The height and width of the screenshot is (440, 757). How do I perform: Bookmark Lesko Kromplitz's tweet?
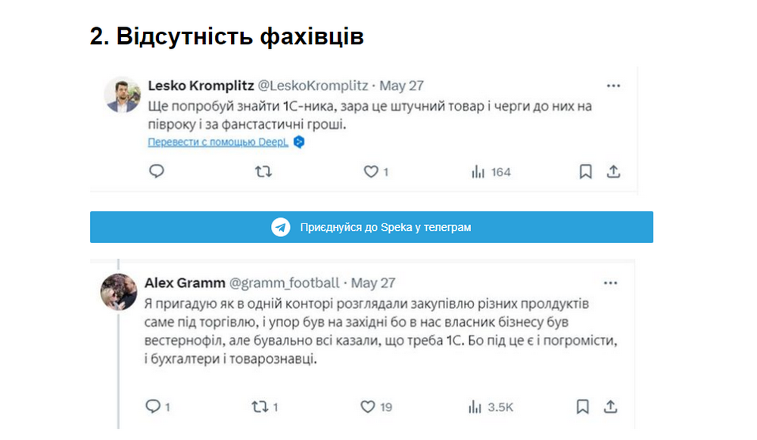pos(584,172)
